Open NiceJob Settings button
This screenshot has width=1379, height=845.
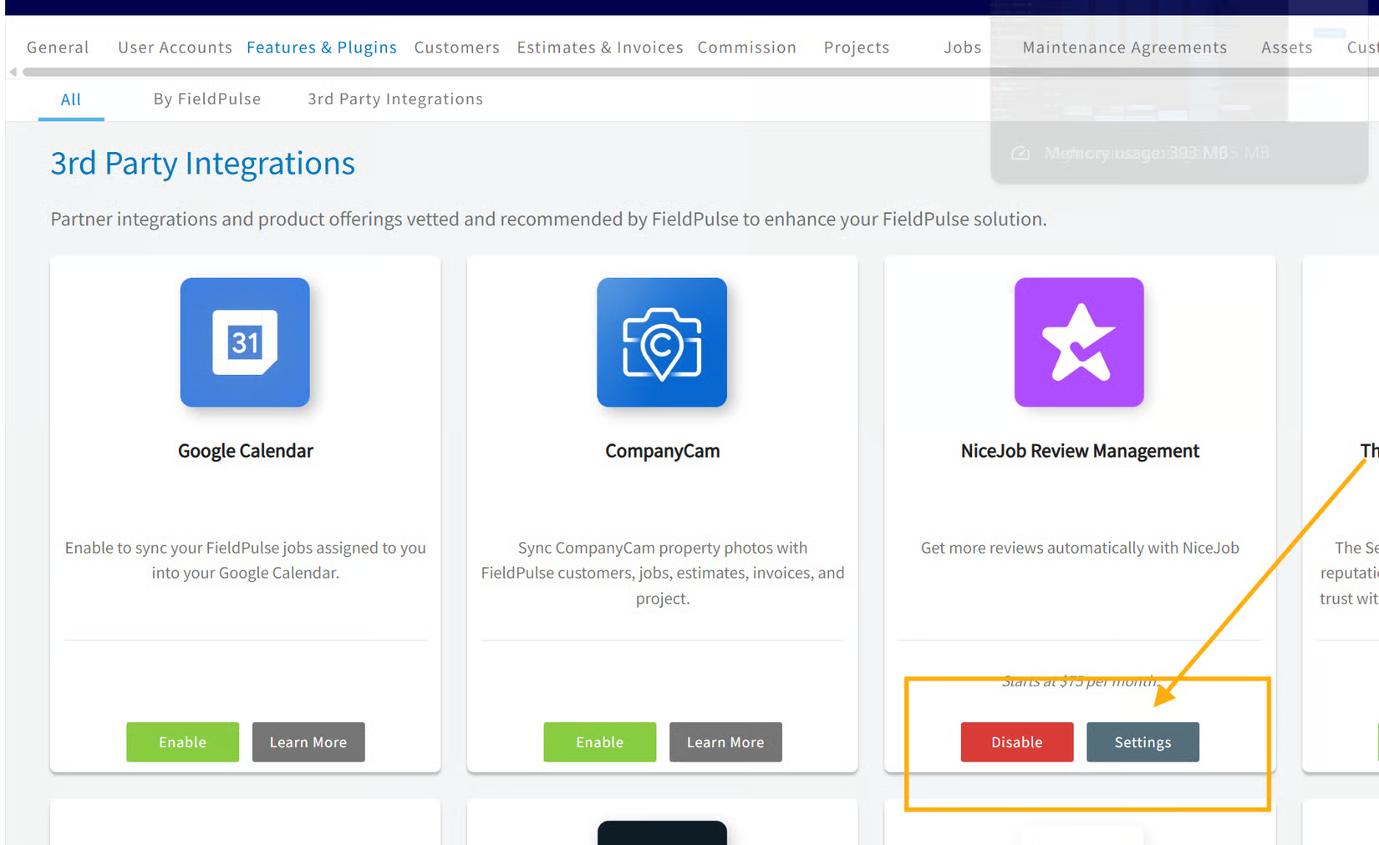tap(1142, 742)
